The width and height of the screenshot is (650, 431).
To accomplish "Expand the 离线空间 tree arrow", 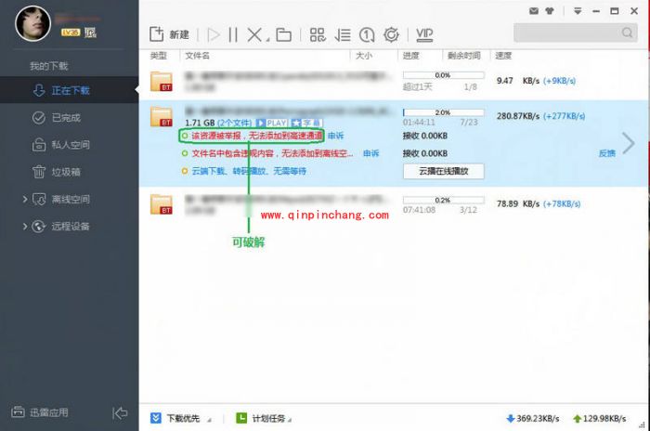I will click(x=25, y=200).
